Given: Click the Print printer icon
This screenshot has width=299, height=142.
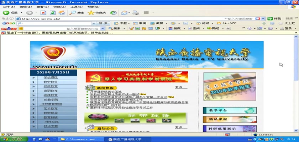Looking at the screenshot, I should (136, 13).
